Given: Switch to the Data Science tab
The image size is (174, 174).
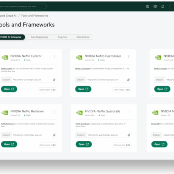Looking at the screenshot, I should [x=83, y=37].
